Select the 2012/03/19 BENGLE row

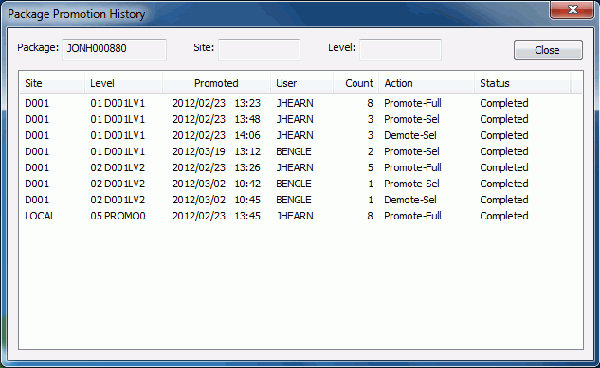click(300, 151)
